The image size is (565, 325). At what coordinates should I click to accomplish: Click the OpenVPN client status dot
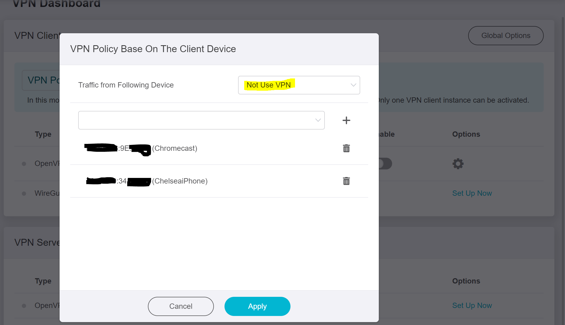[x=24, y=164]
